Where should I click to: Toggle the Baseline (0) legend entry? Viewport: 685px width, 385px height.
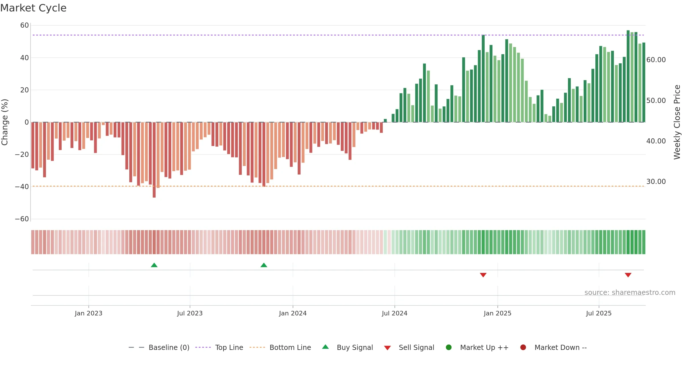tap(159, 347)
